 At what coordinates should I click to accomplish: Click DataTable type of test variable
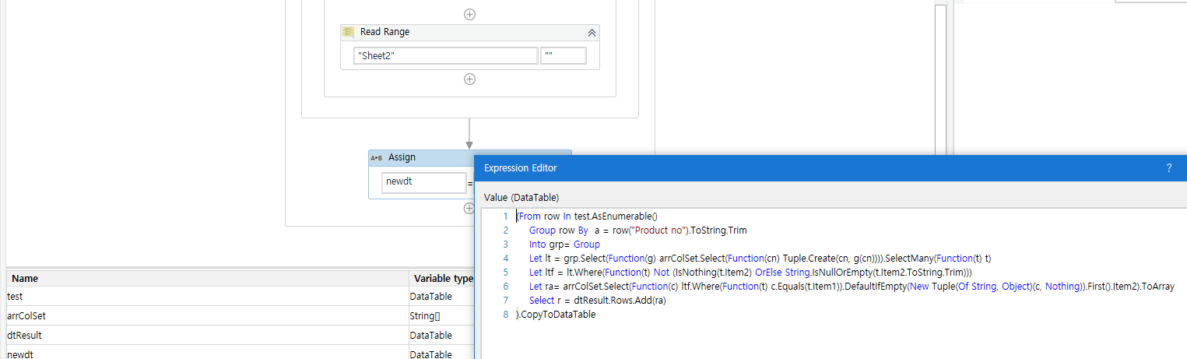coord(441,297)
